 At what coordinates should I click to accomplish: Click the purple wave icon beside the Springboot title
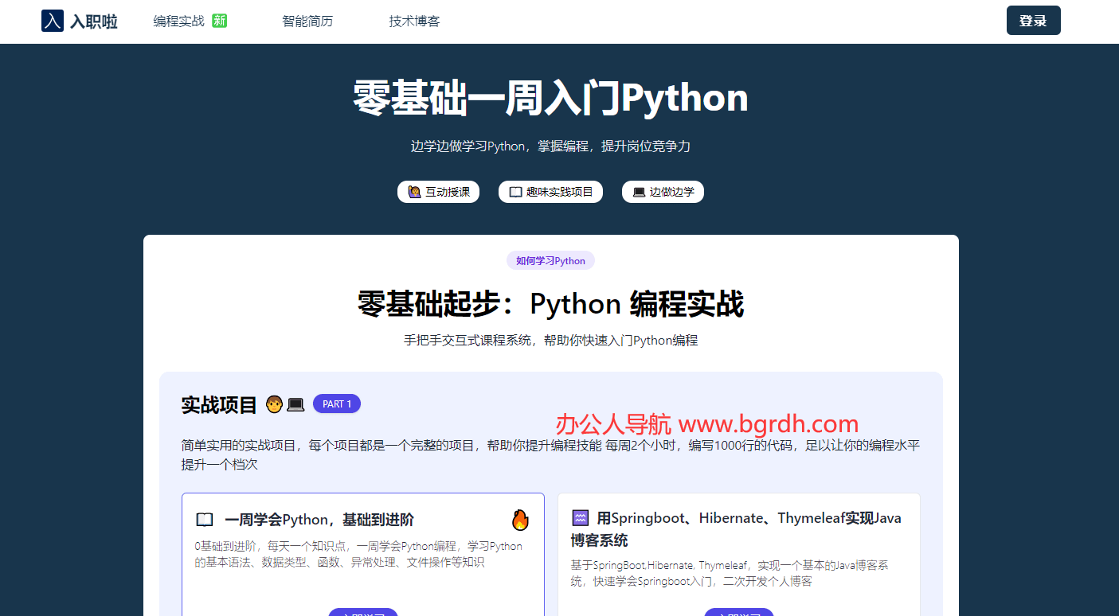coord(580,518)
